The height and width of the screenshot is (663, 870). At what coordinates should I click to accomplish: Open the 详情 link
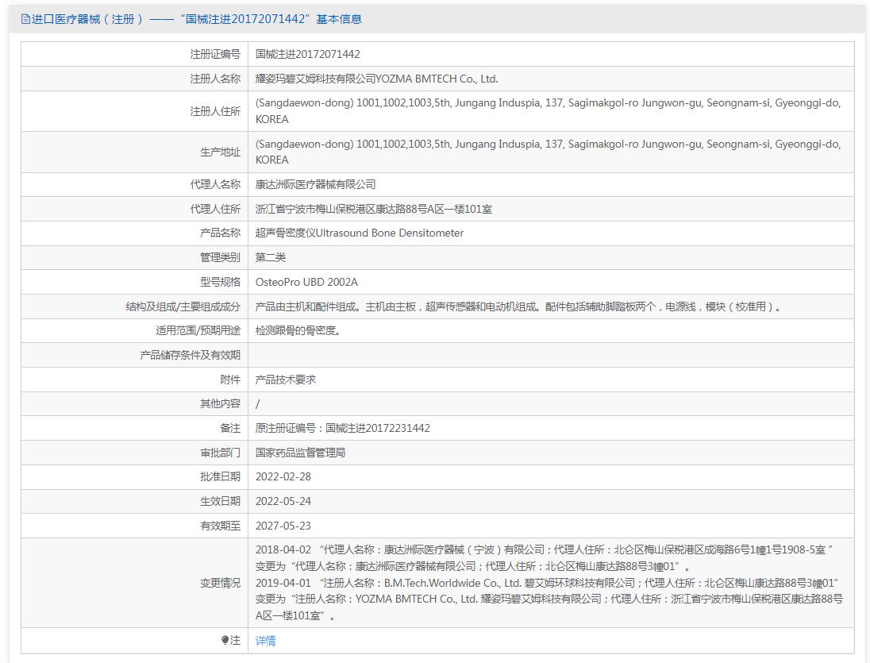[265, 641]
